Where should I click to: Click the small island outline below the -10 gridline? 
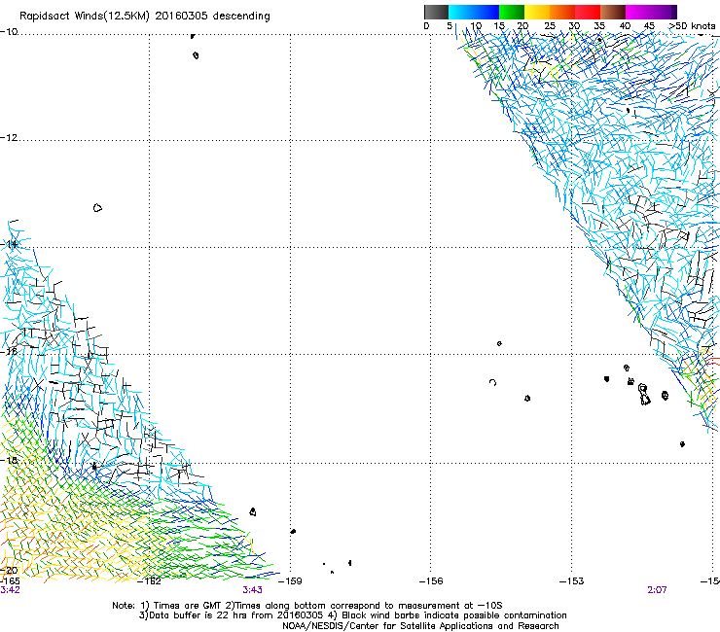point(197,55)
